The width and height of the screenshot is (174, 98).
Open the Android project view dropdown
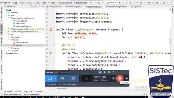[x=10, y=7]
